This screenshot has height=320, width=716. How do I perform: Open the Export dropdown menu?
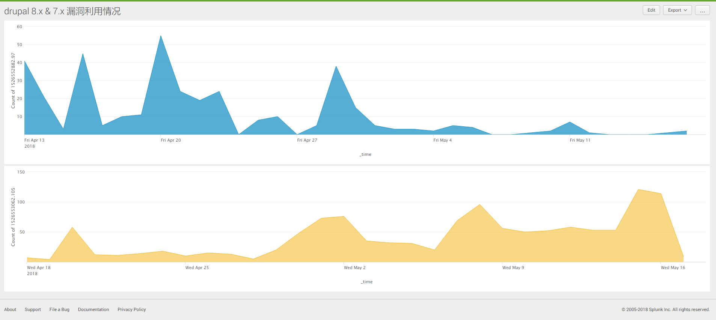point(677,10)
